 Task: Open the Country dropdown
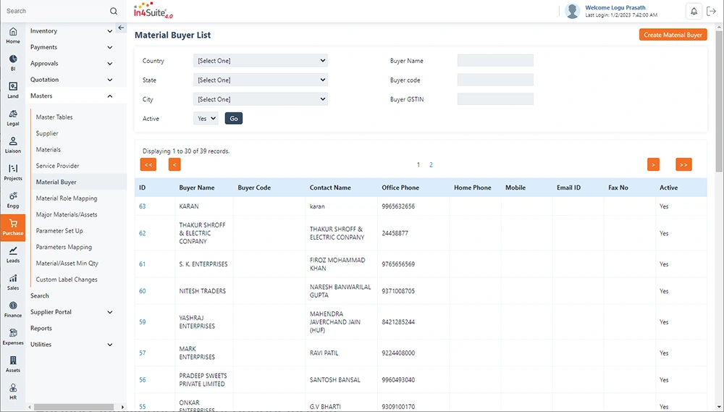click(x=260, y=61)
